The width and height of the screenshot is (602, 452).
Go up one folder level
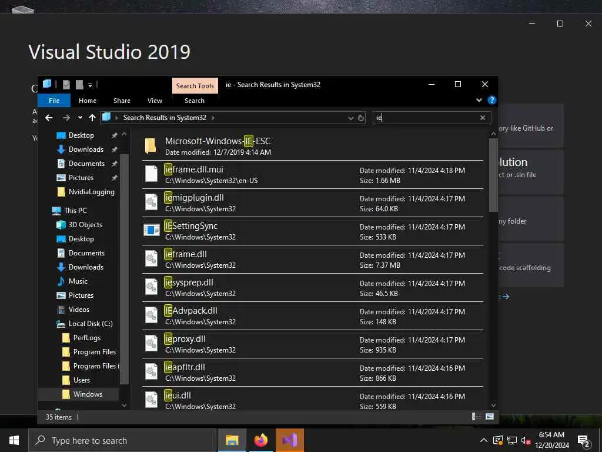click(92, 118)
